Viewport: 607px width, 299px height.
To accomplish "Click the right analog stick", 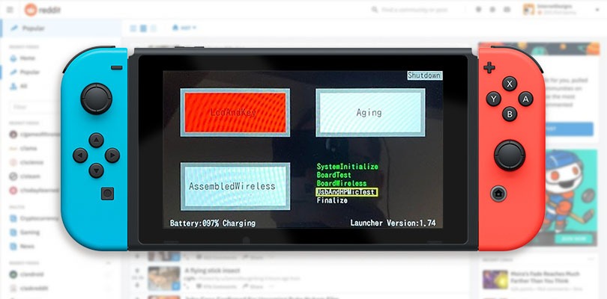I will pyautogui.click(x=510, y=155).
